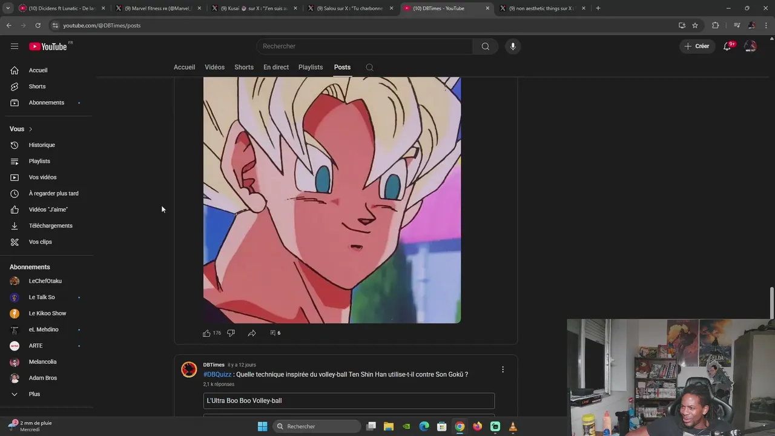Share the Goku image post
Viewport: 775px width, 436px height.
[252, 333]
